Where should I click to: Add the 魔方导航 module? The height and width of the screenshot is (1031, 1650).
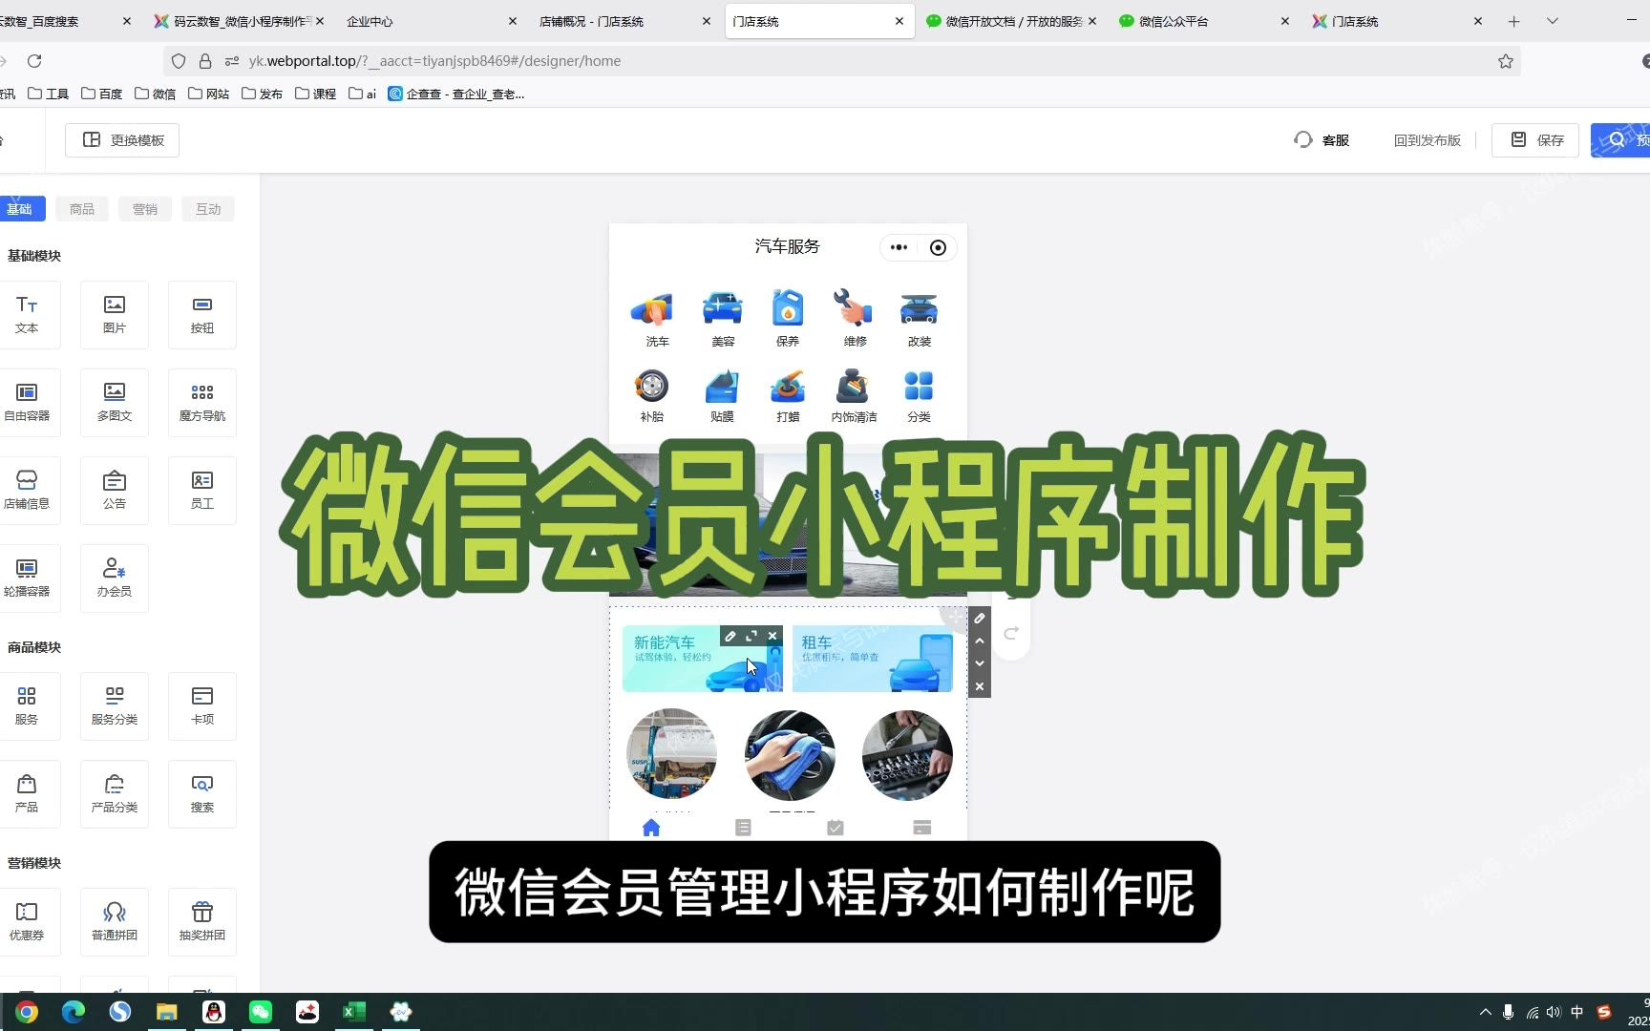[x=202, y=403]
